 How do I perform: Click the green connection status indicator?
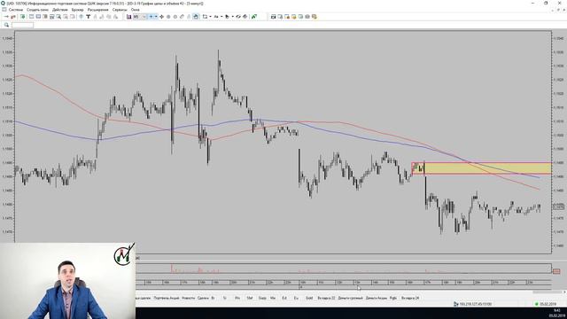[537, 304]
